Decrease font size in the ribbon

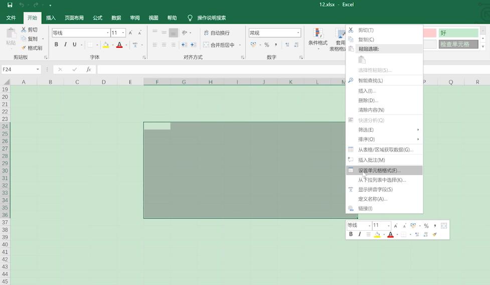click(140, 33)
